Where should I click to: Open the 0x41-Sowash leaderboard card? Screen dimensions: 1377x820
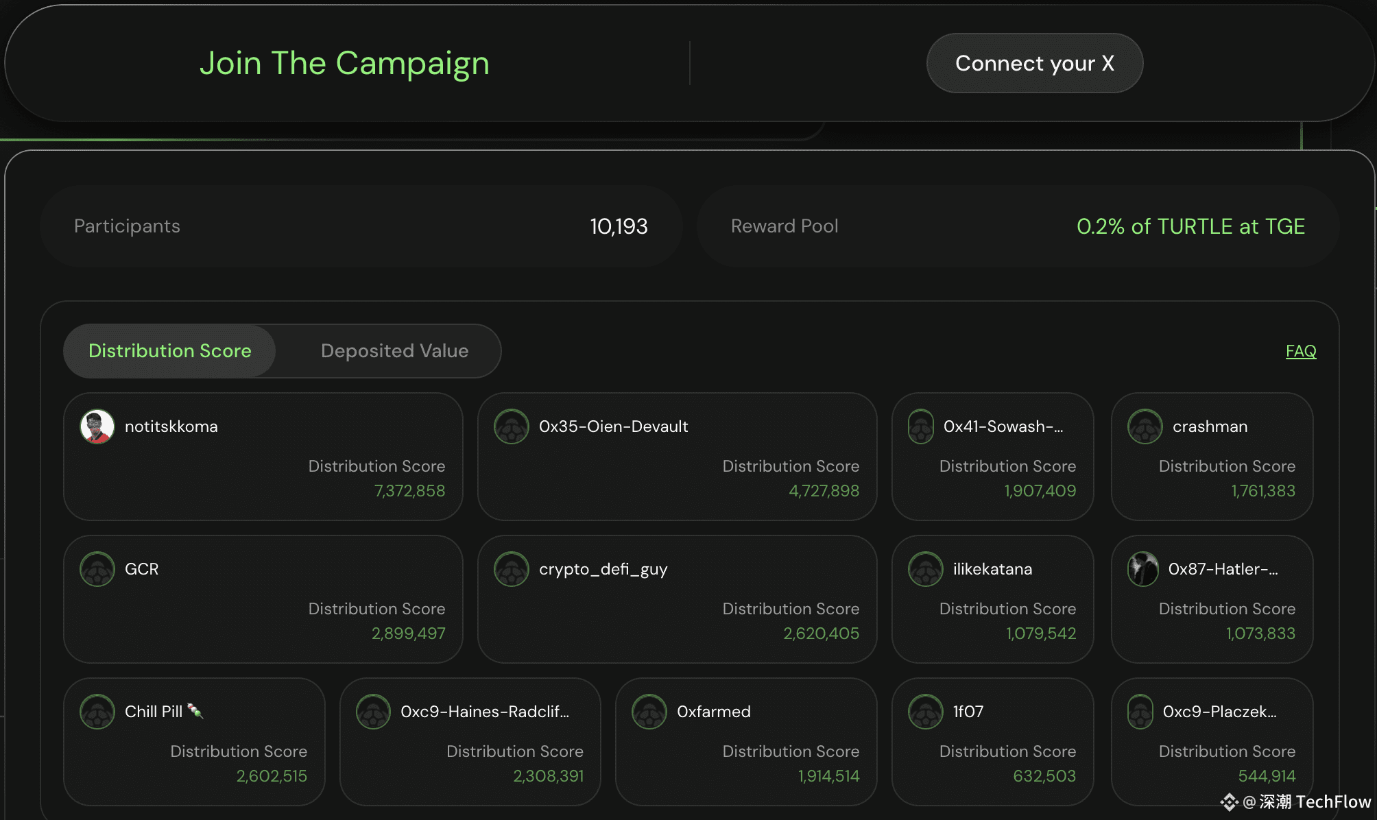992,457
